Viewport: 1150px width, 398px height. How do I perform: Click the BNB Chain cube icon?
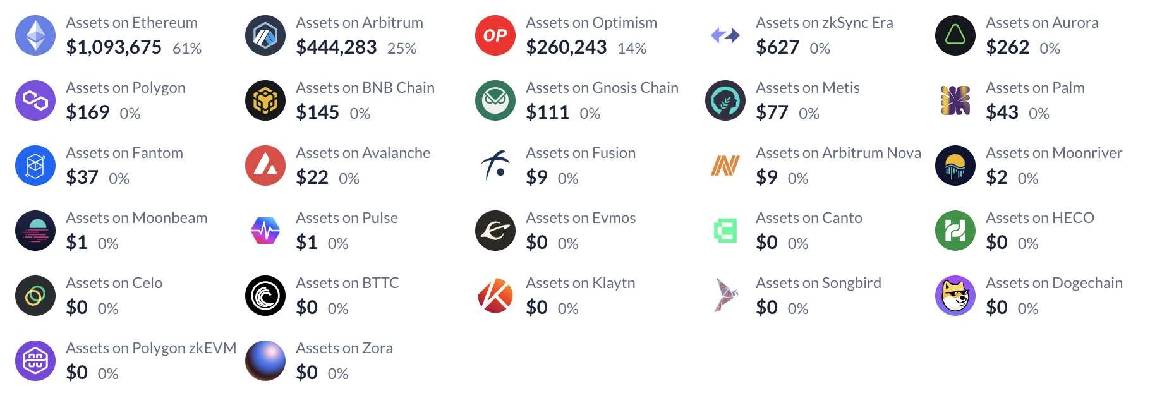coord(265,100)
